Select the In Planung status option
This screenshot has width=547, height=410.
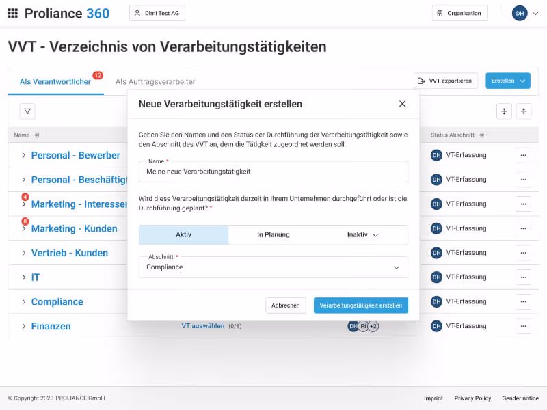click(273, 234)
